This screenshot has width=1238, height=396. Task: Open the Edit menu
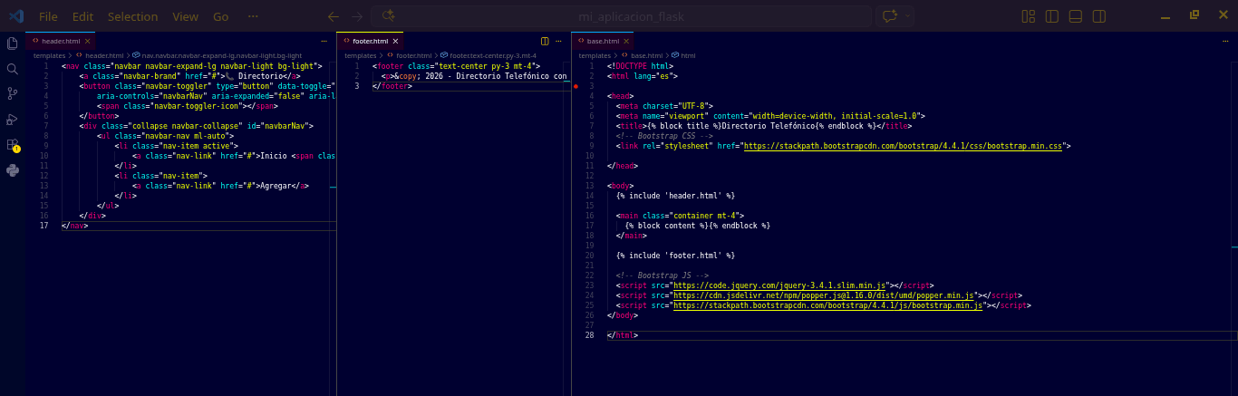pos(82,16)
